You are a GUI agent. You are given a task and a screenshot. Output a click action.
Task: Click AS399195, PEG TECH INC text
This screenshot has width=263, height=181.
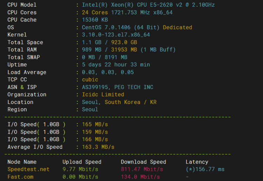click(x=117, y=87)
